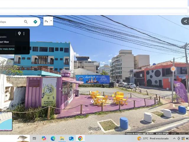
Task: Click the Google logo on the Street View image
Action: point(94,129)
